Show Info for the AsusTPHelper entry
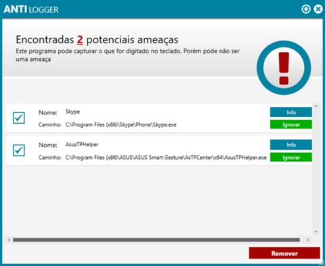This screenshot has width=325, height=266. pos(291,145)
